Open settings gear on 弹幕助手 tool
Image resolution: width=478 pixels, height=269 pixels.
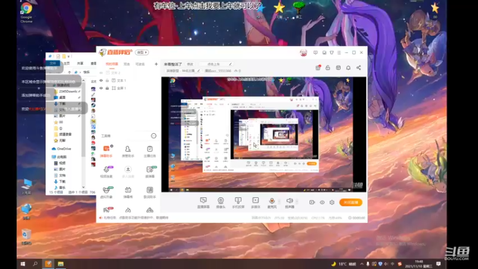[112, 146]
